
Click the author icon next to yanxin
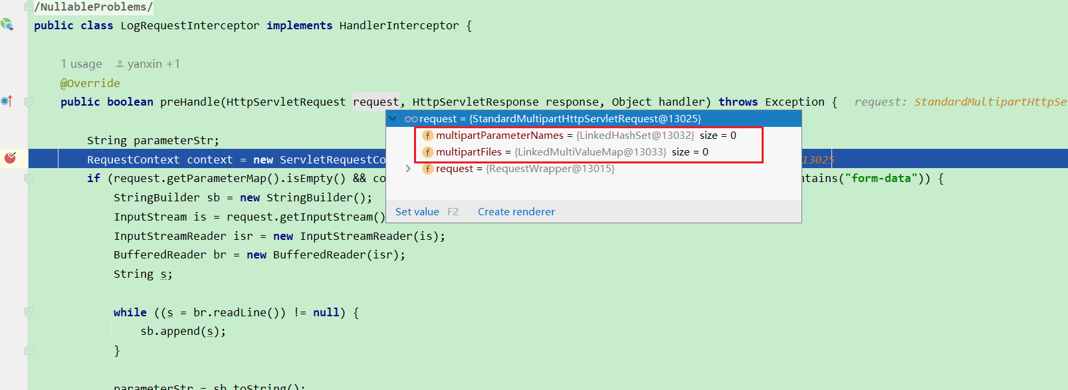point(120,64)
